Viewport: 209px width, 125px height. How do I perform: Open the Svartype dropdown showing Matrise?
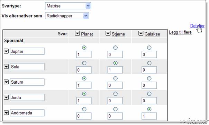coord(68,6)
